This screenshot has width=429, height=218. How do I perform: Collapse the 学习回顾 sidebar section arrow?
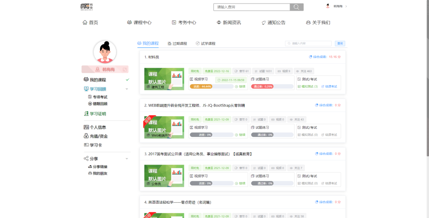[127, 89]
